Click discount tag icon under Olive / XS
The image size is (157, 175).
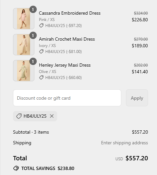[41, 77]
